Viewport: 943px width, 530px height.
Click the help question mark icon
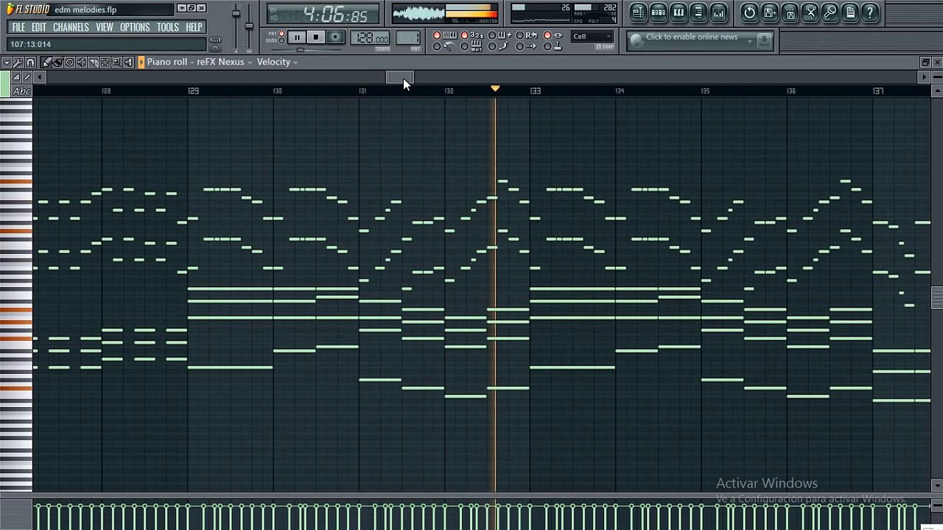tap(869, 13)
